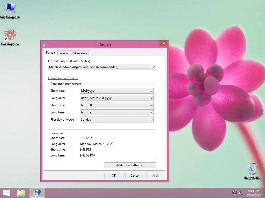Switch to the Formats tab
This screenshot has height=198, width=265.
pos(51,53)
